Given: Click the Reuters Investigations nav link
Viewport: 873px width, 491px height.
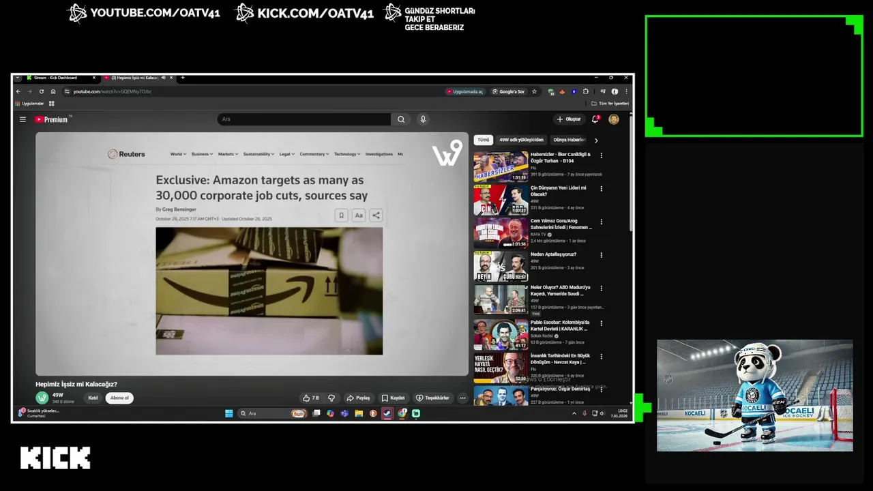Looking at the screenshot, I should (379, 154).
